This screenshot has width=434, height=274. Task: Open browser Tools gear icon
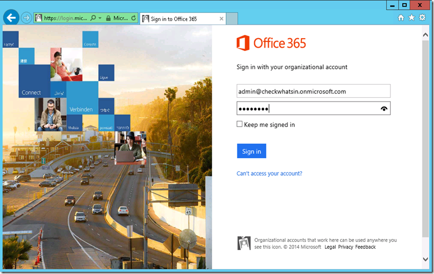click(x=422, y=17)
